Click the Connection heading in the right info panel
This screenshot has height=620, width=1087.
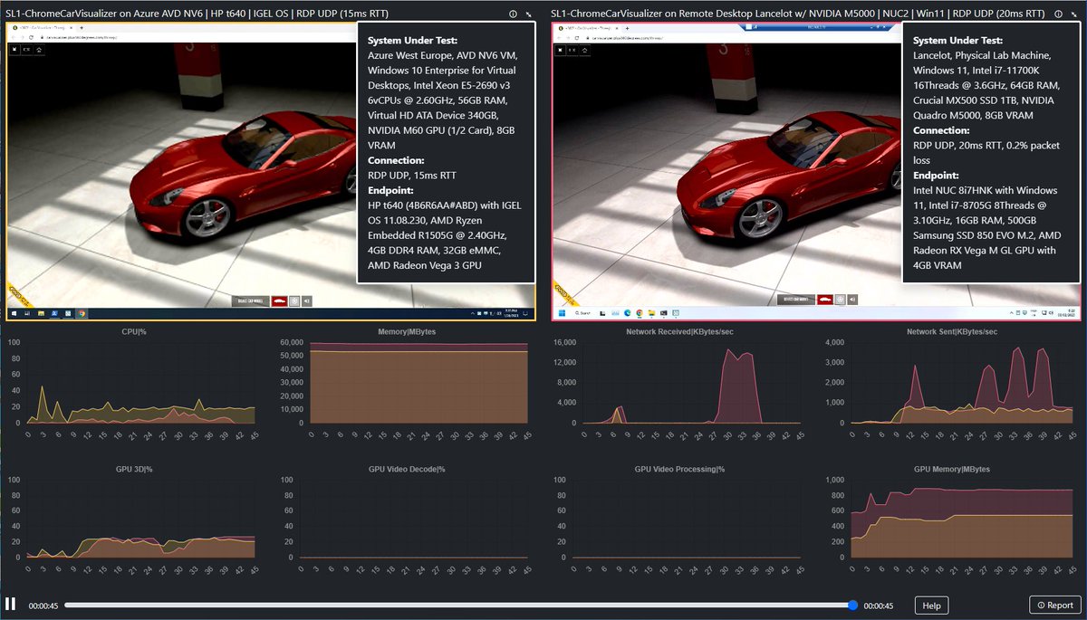click(x=943, y=130)
